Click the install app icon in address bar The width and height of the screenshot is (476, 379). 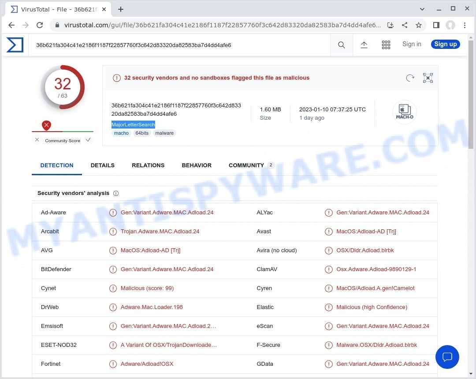pos(390,25)
